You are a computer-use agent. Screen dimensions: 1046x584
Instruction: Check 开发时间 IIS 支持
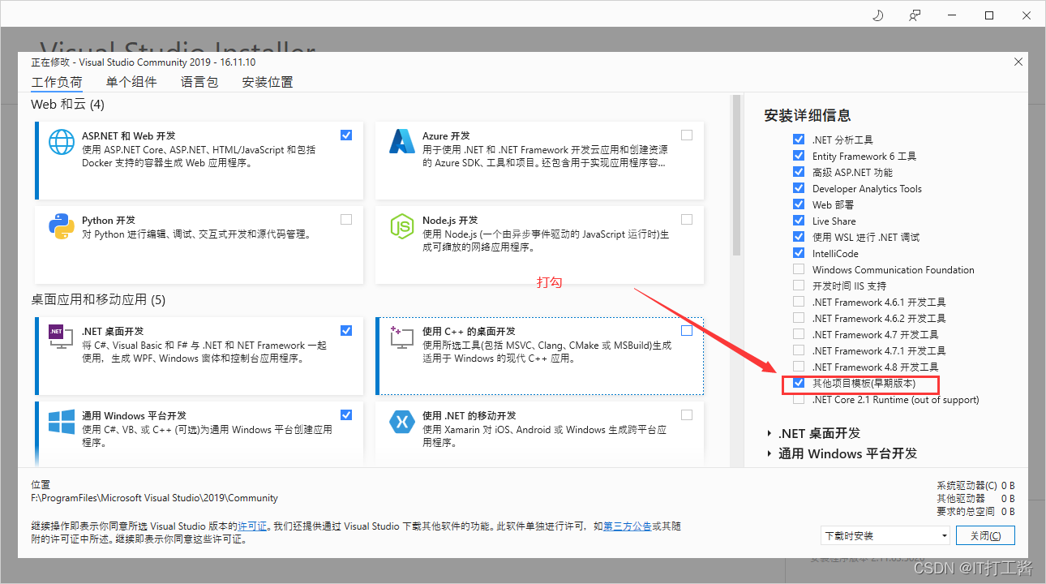[799, 286]
